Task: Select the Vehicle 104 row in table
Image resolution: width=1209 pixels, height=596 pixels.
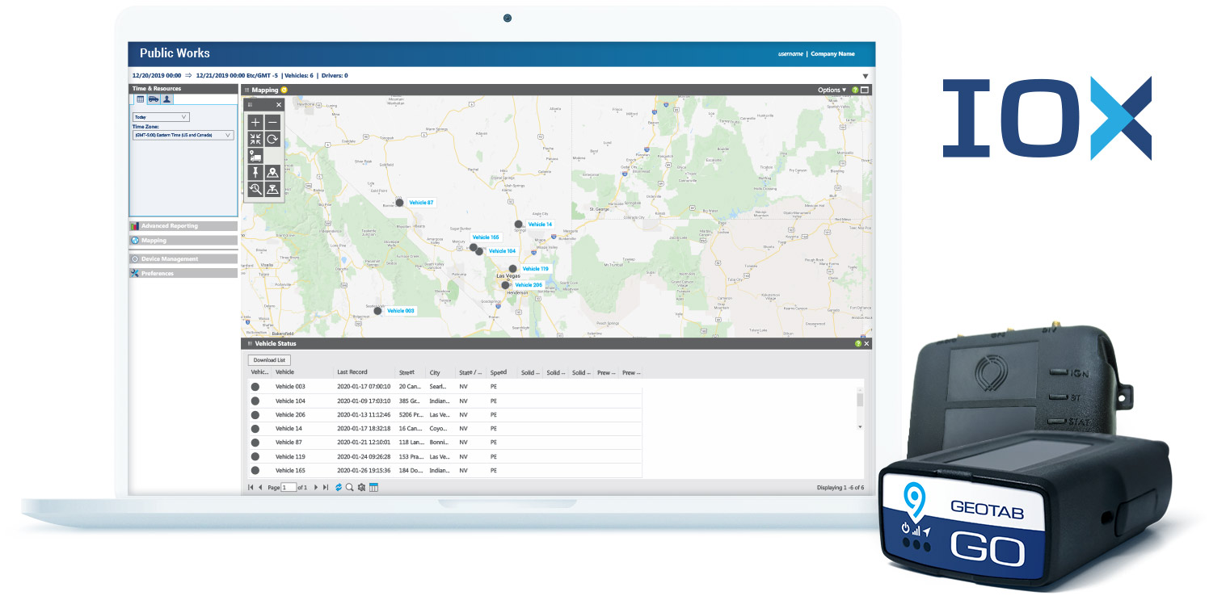Action: tap(444, 401)
